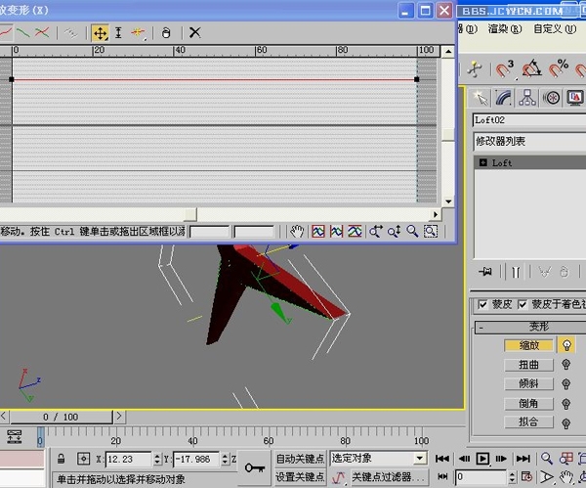The height and width of the screenshot is (488, 586).
Task: Select the Zoom Vertical magnifier tool
Action: coord(394,232)
